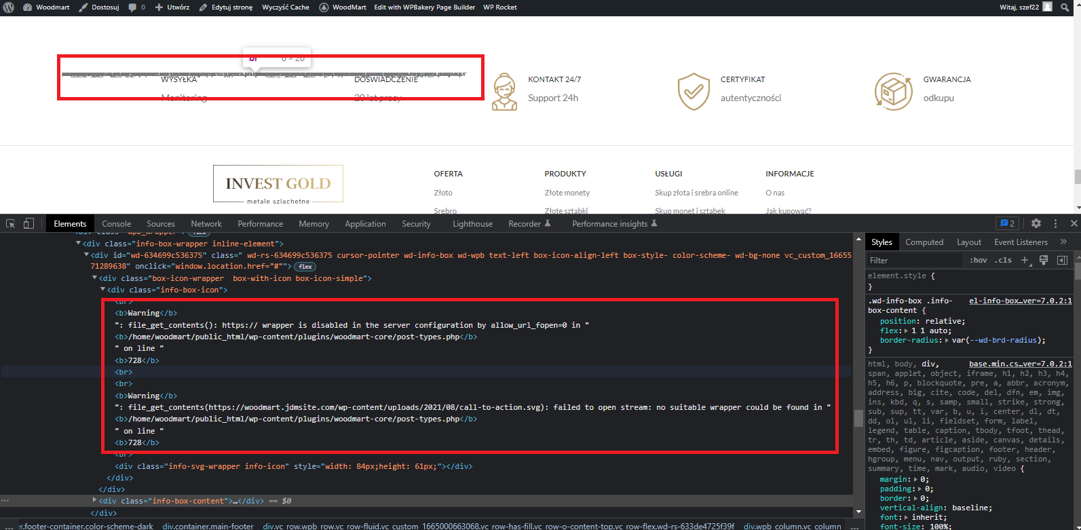Open the WP Rocket menu

[x=500, y=7]
